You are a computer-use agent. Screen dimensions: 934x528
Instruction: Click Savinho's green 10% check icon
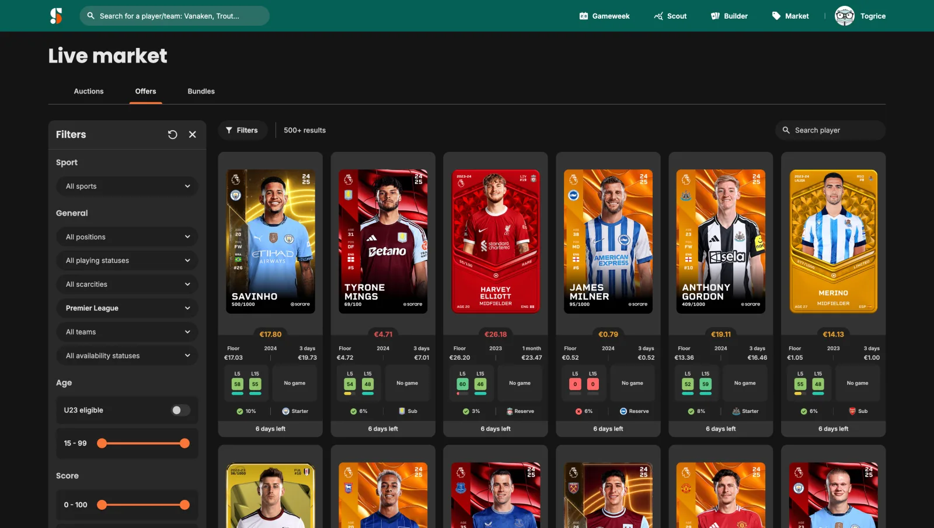pyautogui.click(x=240, y=411)
